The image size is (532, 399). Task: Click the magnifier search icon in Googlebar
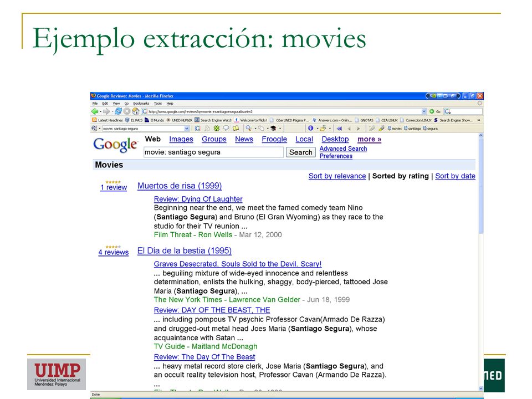(x=249, y=128)
